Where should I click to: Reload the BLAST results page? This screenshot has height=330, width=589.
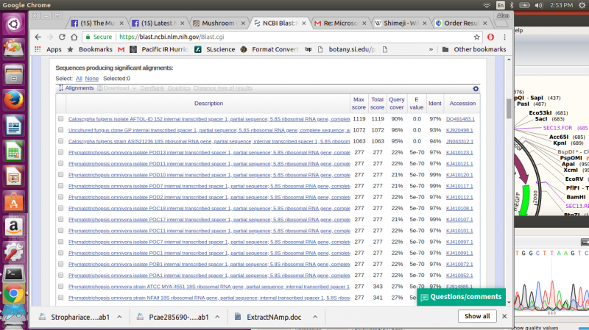coord(62,37)
